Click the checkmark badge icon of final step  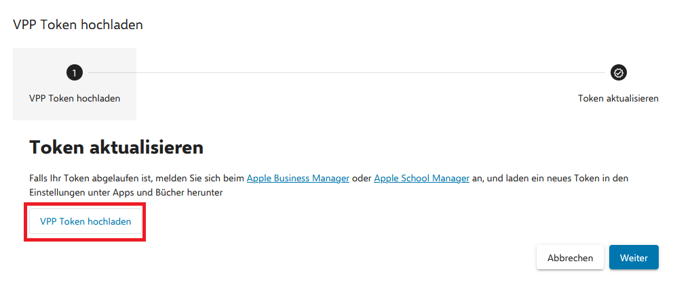[x=618, y=72]
